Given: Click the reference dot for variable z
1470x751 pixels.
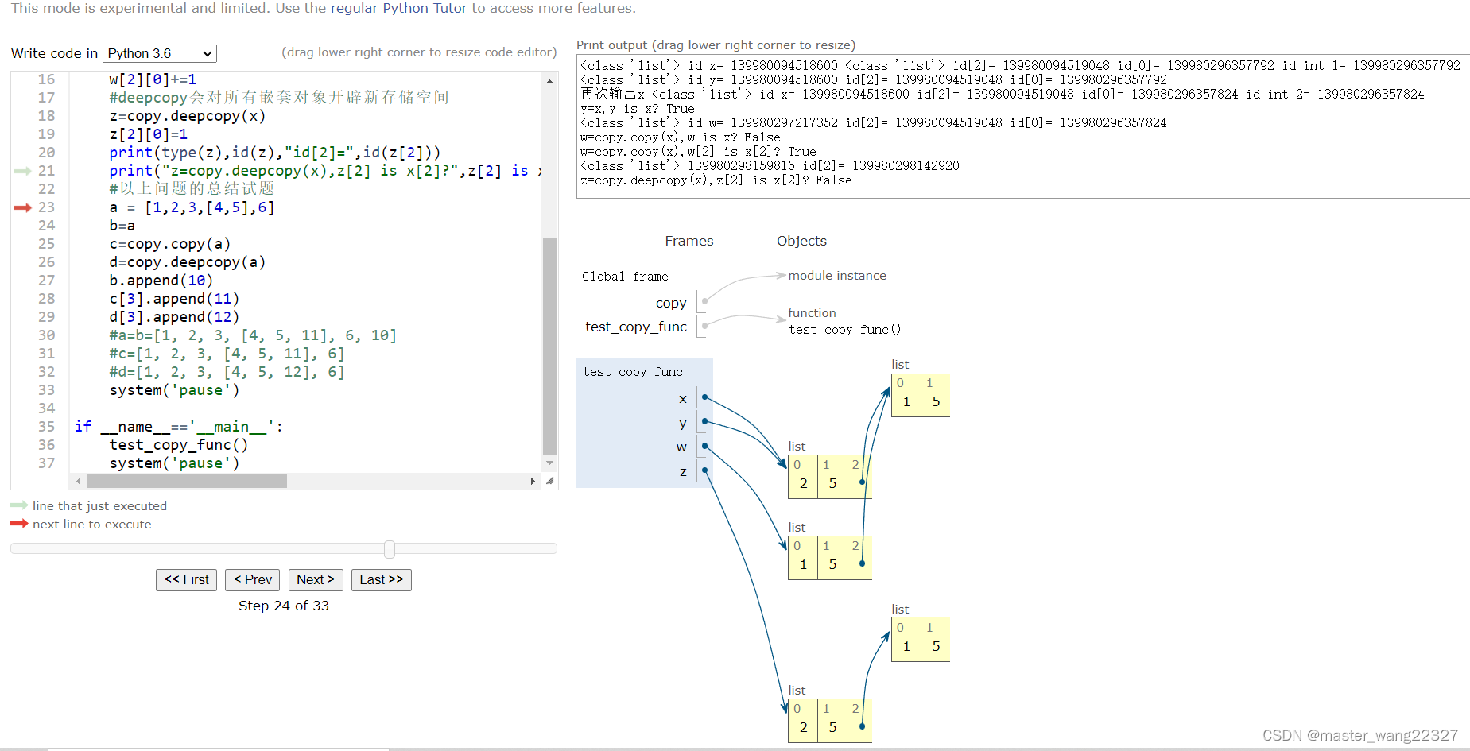Looking at the screenshot, I should pos(703,470).
